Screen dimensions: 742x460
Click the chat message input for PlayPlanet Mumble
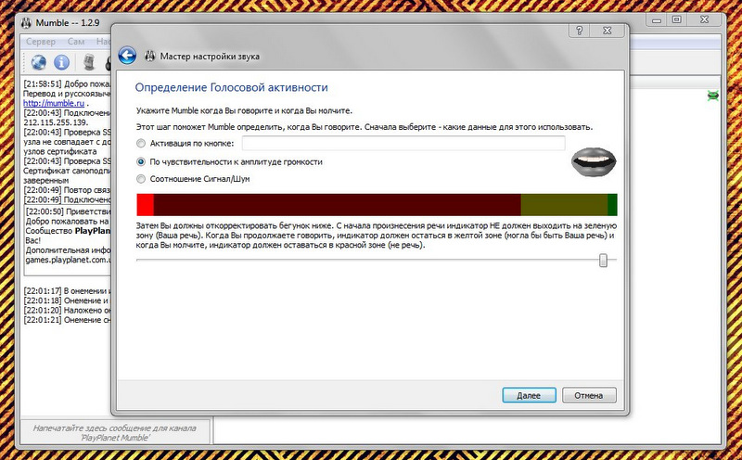(115, 432)
